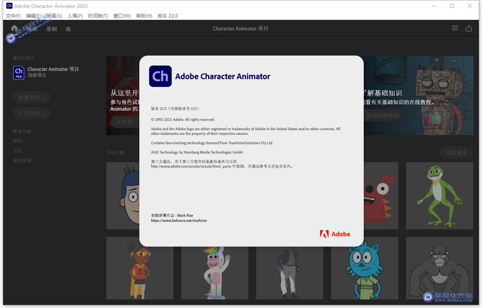482x308 pixels.
Task: Click the 尝试在线教程 button
Action: tap(383, 116)
